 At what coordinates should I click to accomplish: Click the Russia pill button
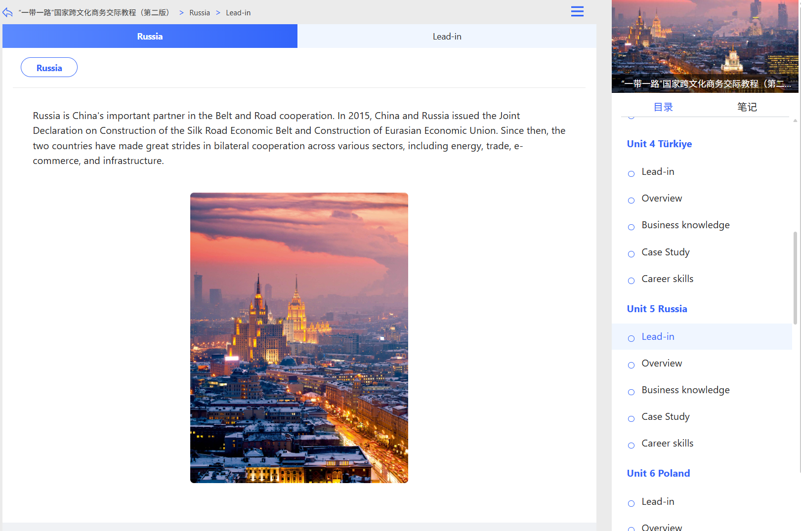(49, 68)
